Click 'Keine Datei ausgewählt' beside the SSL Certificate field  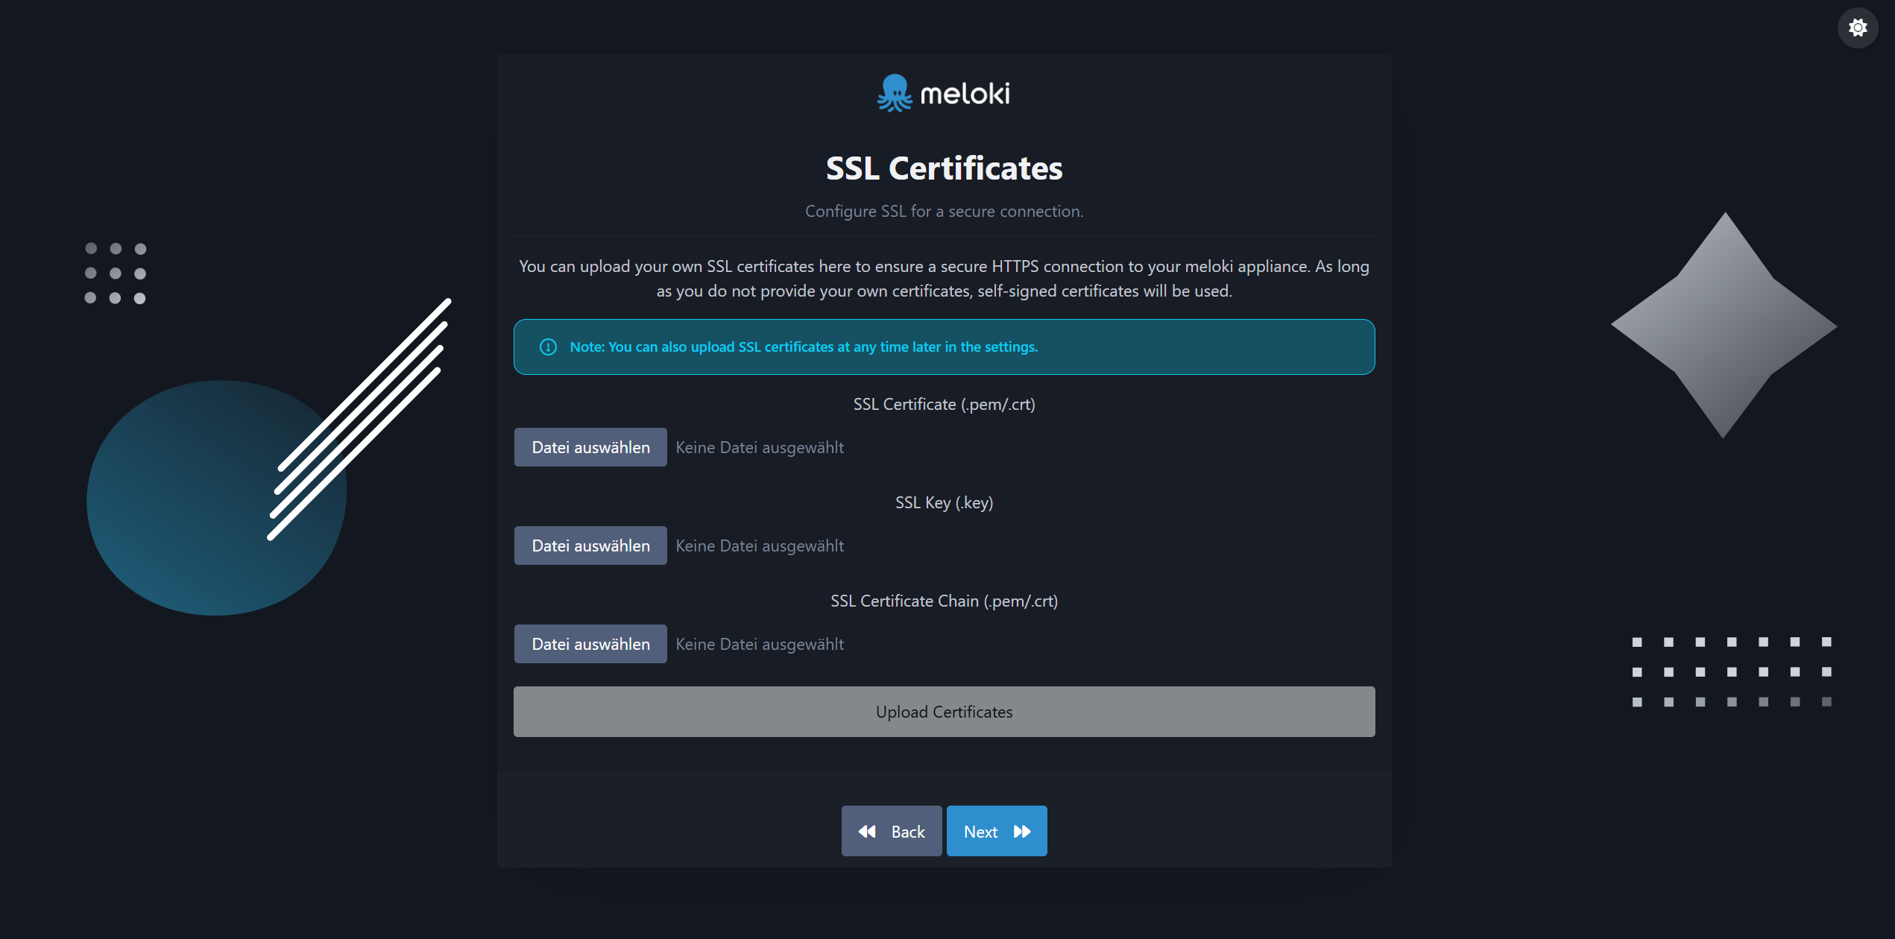[760, 448]
